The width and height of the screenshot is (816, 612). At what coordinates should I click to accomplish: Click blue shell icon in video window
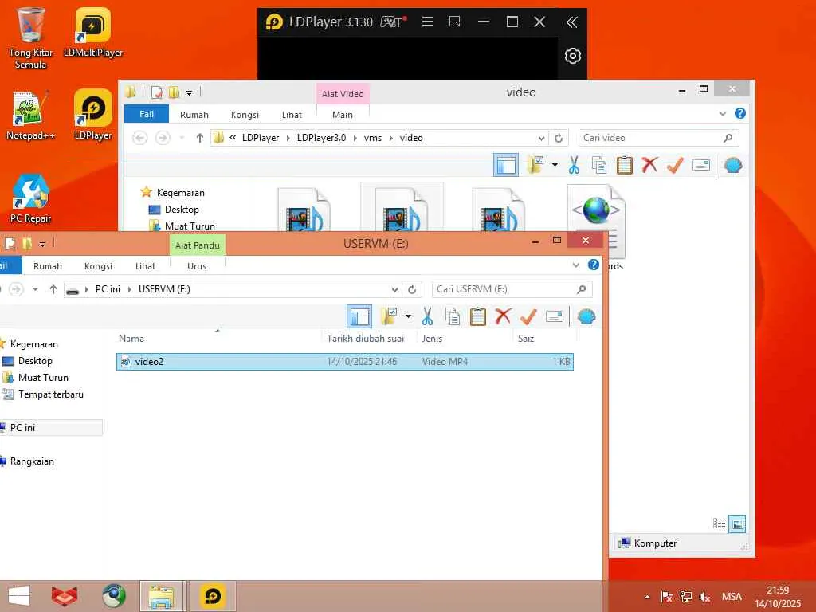[733, 166]
